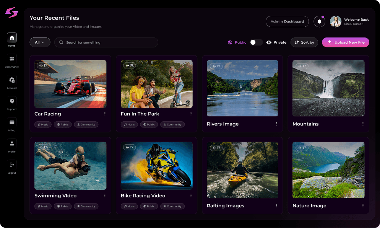
Task: Toggle Public/Private visibility switch
Action: coord(256,42)
